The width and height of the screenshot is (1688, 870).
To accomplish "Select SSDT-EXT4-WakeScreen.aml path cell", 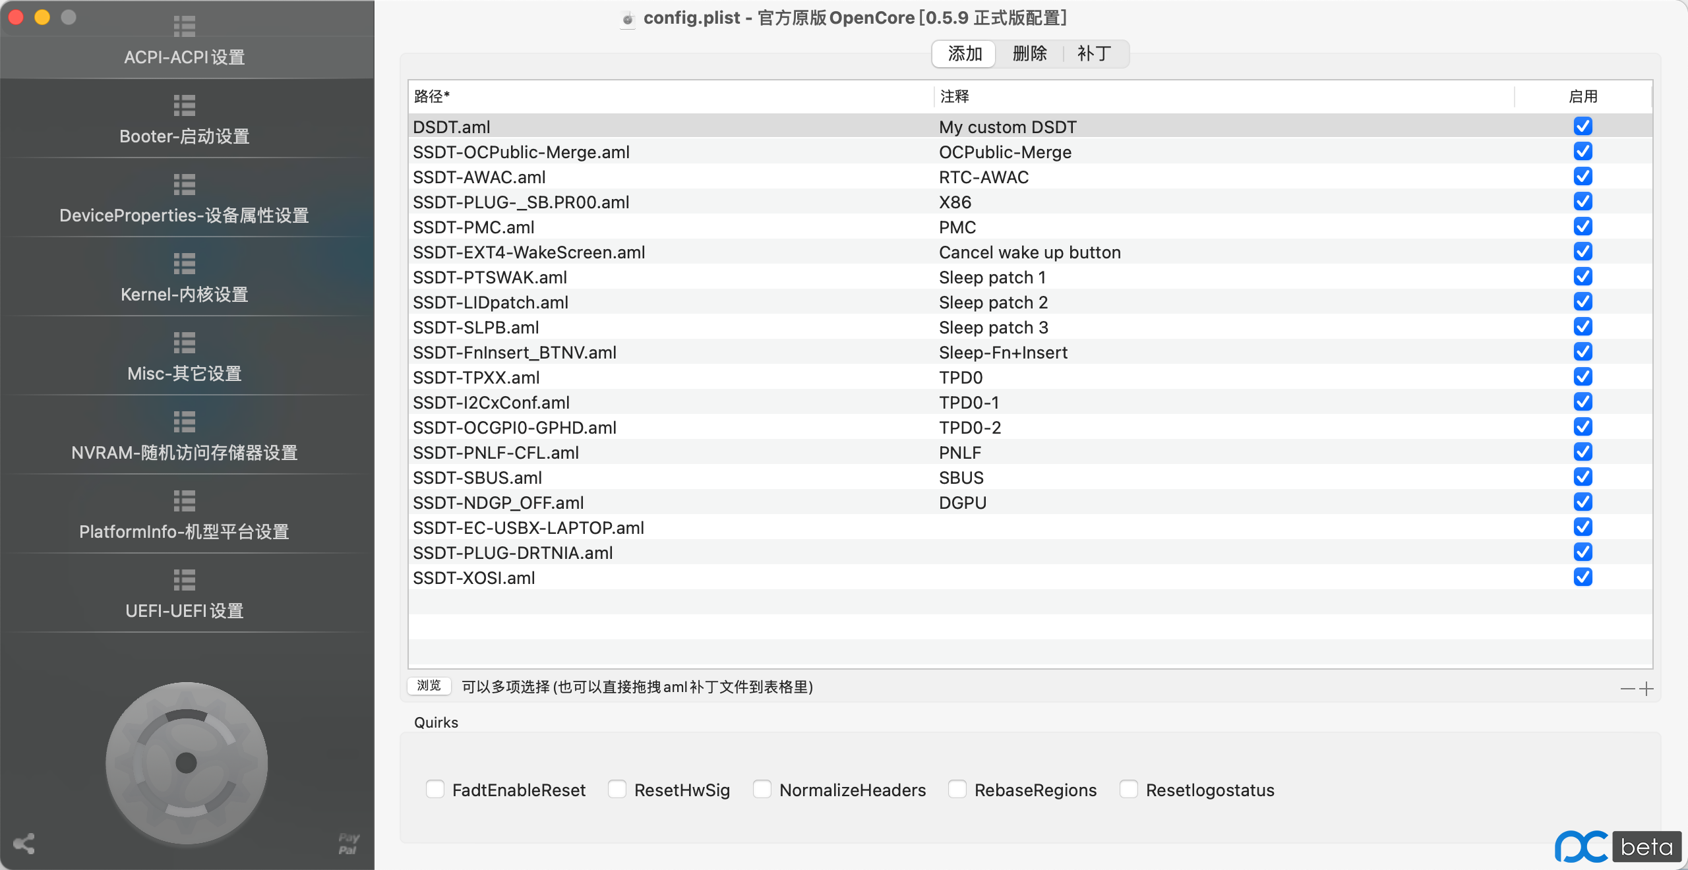I will 529,252.
